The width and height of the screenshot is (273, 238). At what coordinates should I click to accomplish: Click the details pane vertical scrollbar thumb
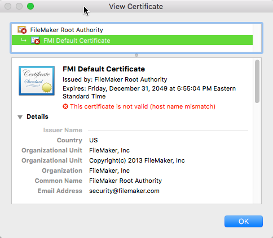click(257, 82)
